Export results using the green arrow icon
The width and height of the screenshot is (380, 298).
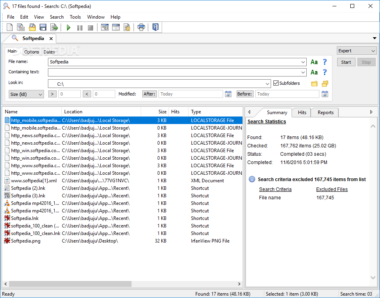coord(54,27)
